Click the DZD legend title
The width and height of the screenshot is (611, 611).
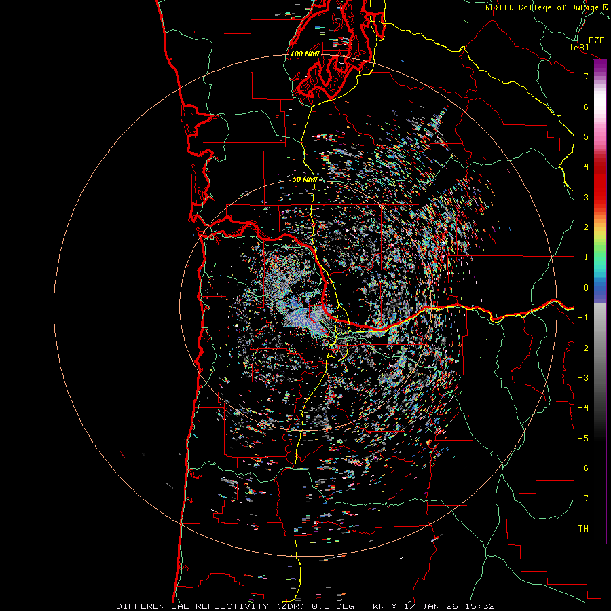pos(597,41)
